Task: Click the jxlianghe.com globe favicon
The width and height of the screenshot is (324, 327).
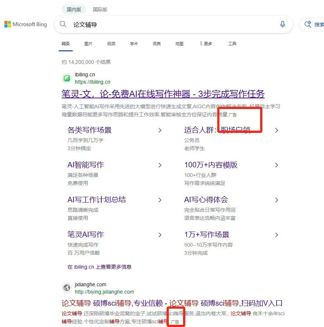Action: [x=66, y=288]
